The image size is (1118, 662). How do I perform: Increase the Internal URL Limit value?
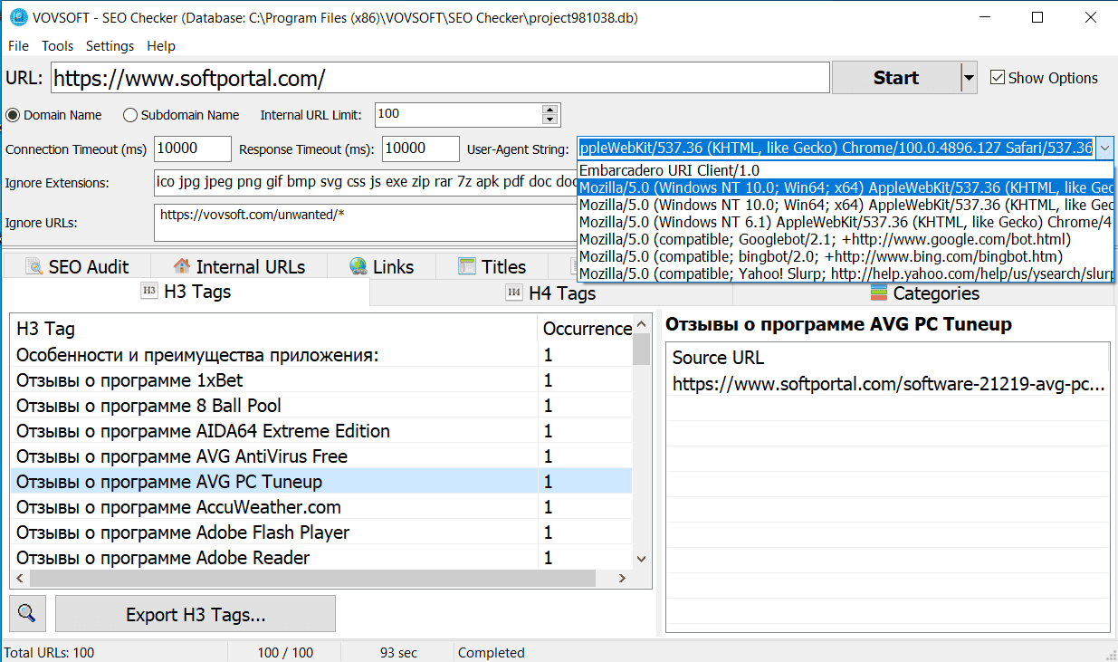(x=549, y=110)
